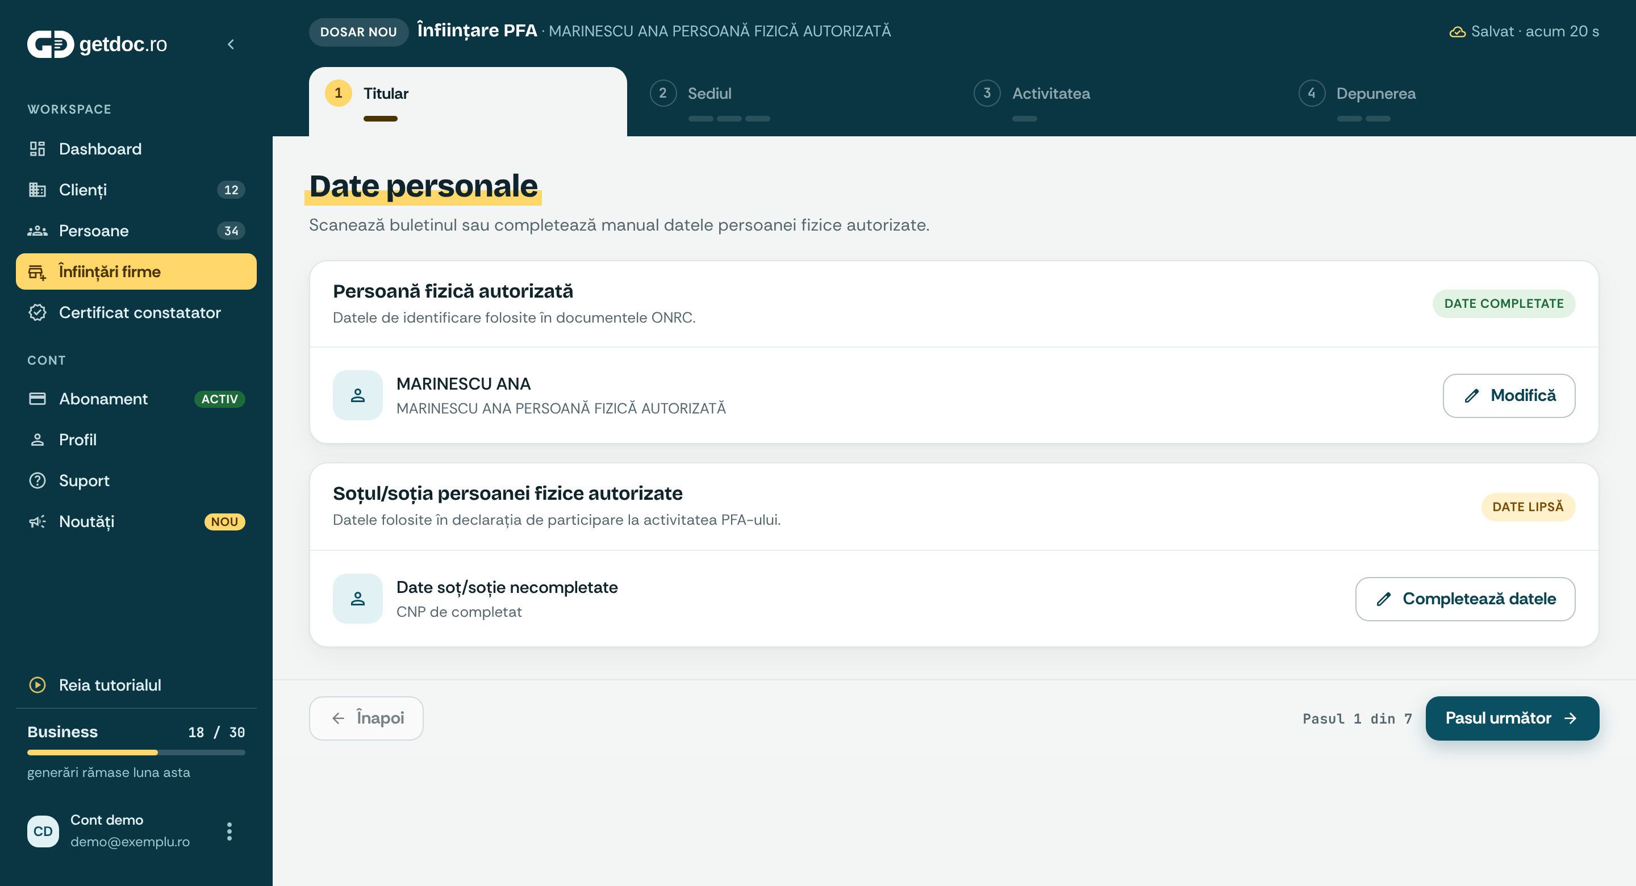The image size is (1636, 886).
Task: Click the Completează datele button
Action: coord(1465,598)
